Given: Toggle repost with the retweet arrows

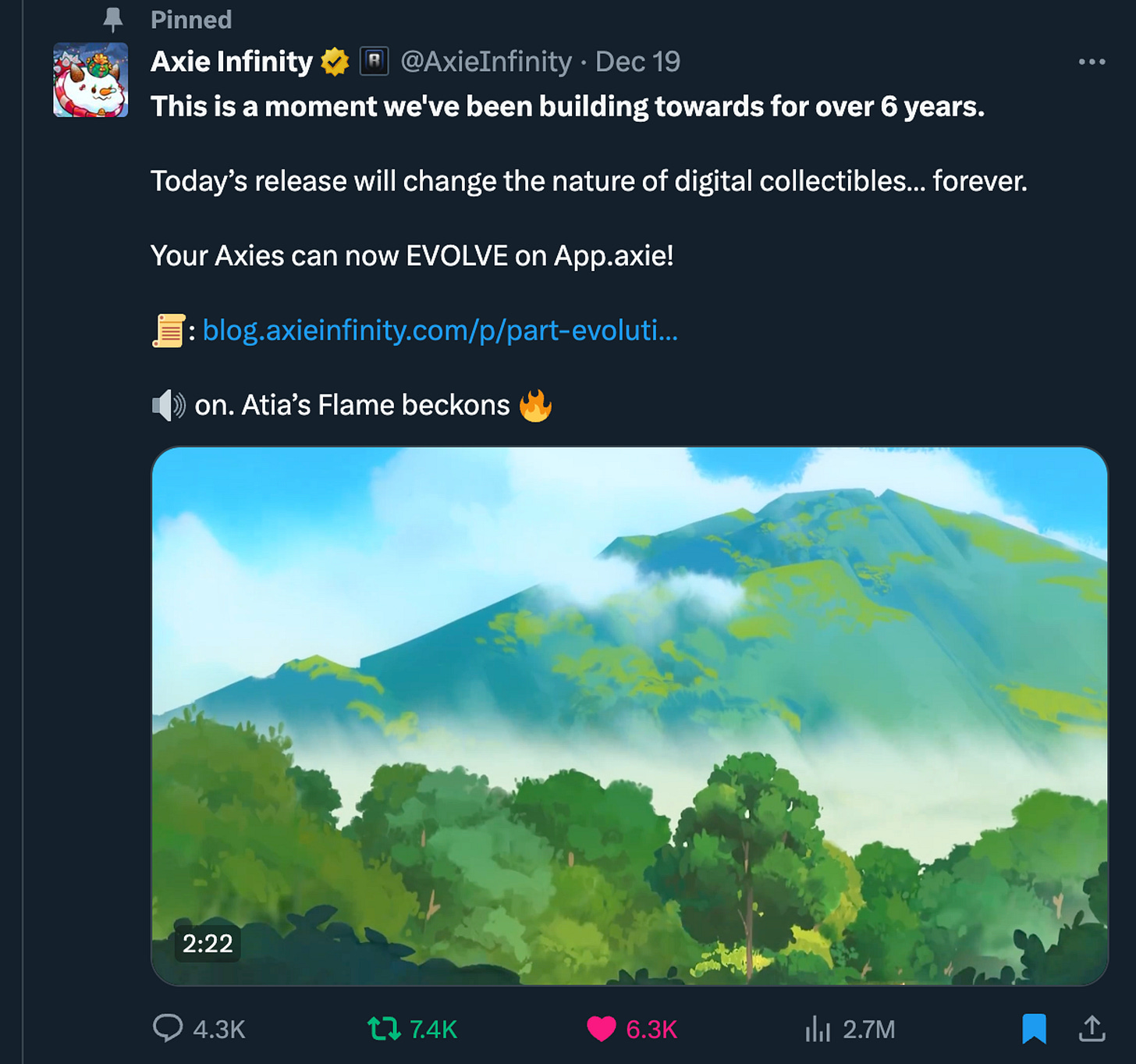Looking at the screenshot, I should (385, 1030).
